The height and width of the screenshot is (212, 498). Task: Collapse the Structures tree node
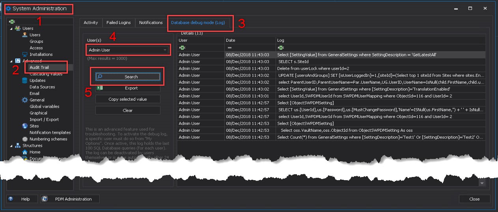point(11,146)
